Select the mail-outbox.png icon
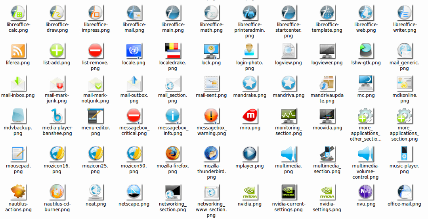428x219 pixels. coord(134,84)
